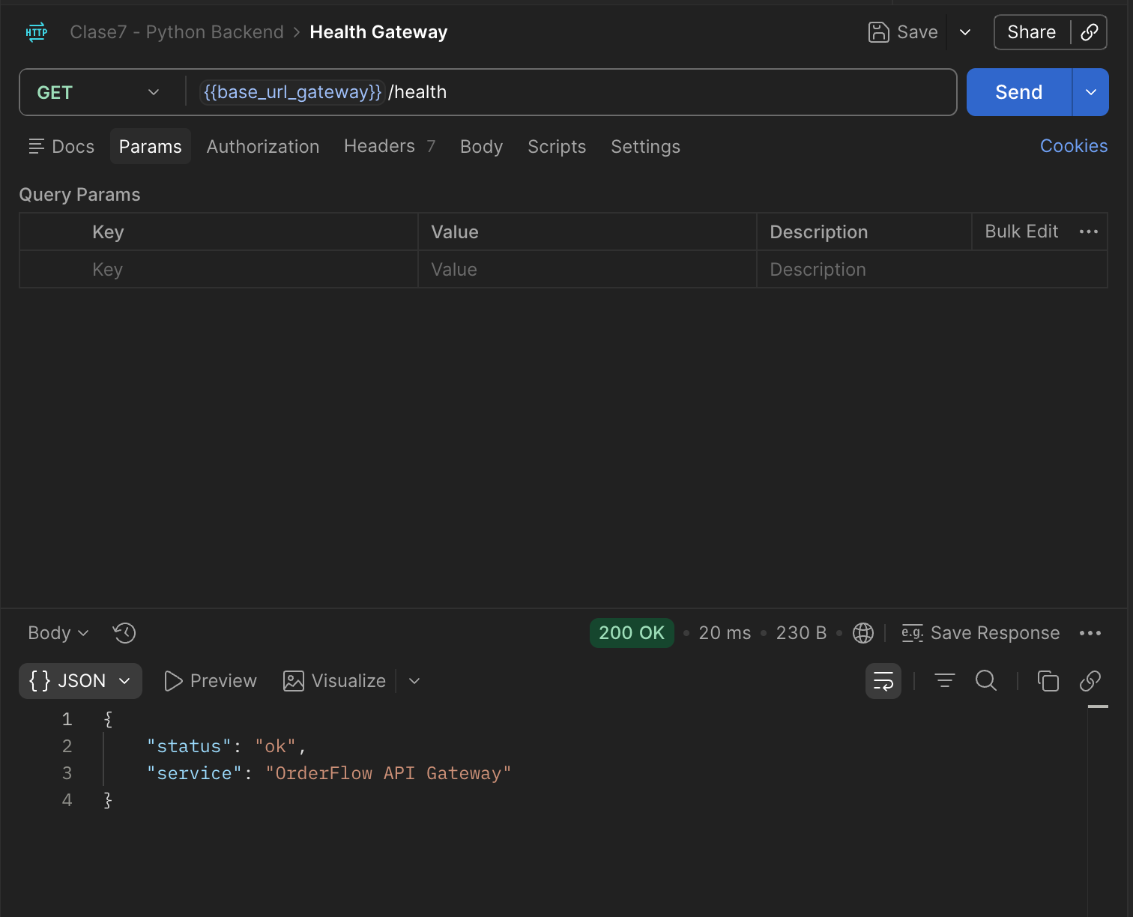
Task: Send the request
Action: tap(1019, 92)
